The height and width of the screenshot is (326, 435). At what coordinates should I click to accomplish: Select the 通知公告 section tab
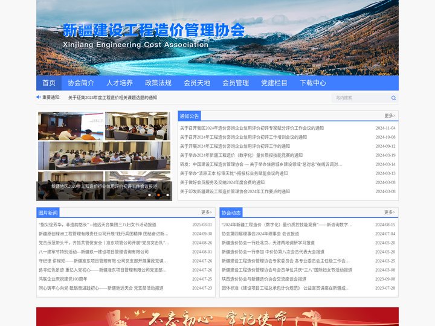click(189, 116)
